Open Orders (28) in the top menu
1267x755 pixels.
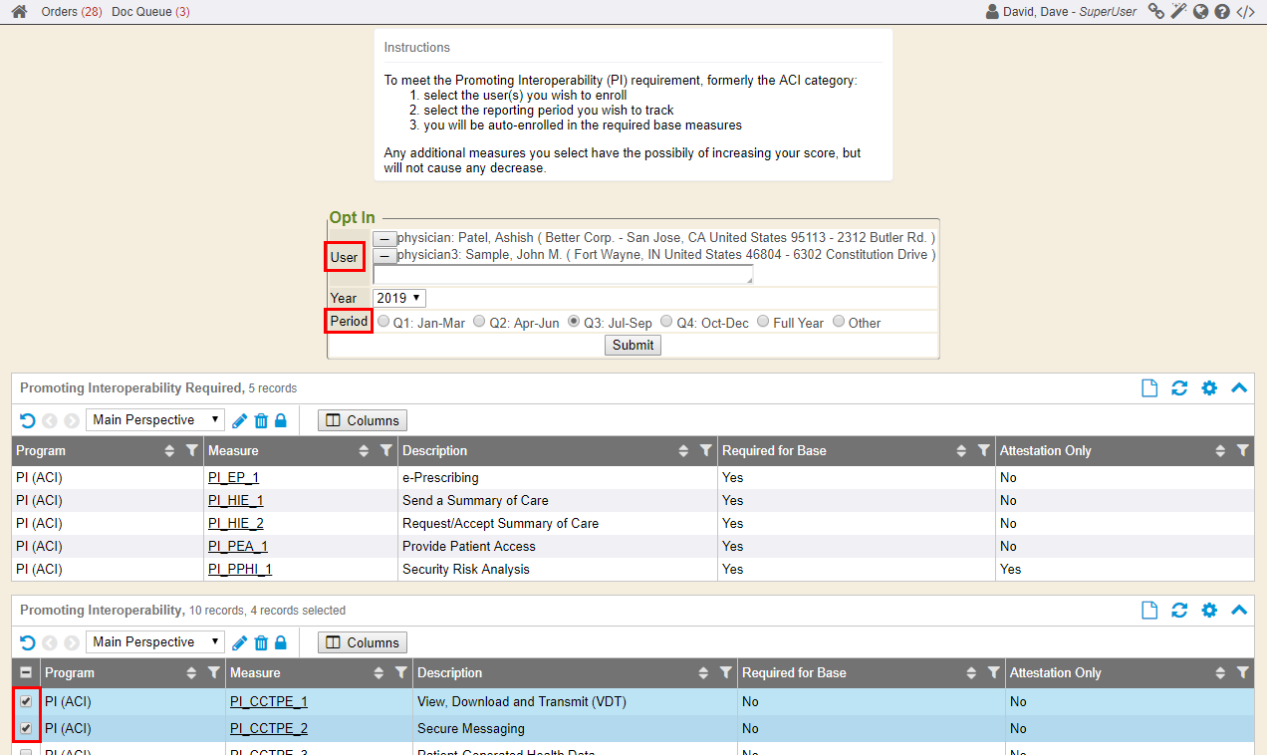pyautogui.click(x=71, y=12)
